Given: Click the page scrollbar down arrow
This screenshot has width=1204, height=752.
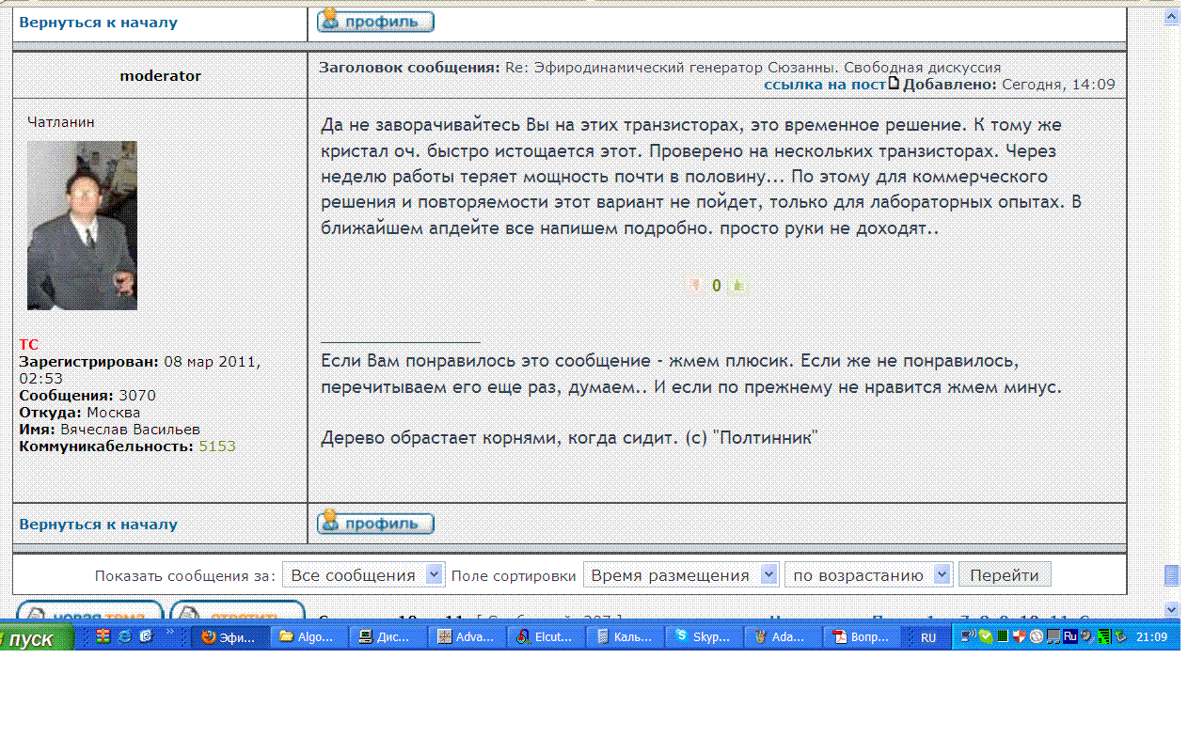Looking at the screenshot, I should click(x=1171, y=608).
